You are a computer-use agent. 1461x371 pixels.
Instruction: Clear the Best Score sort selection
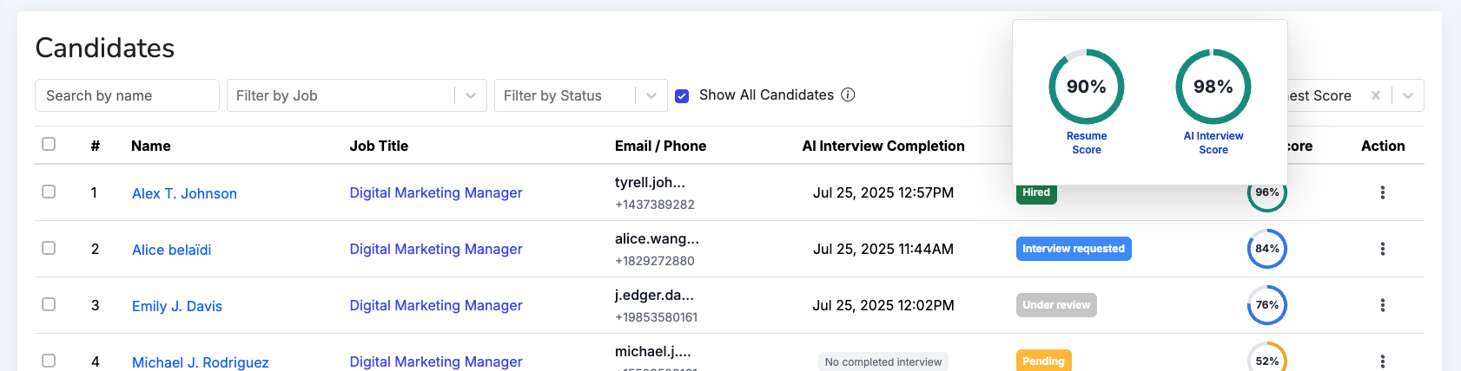(1376, 95)
